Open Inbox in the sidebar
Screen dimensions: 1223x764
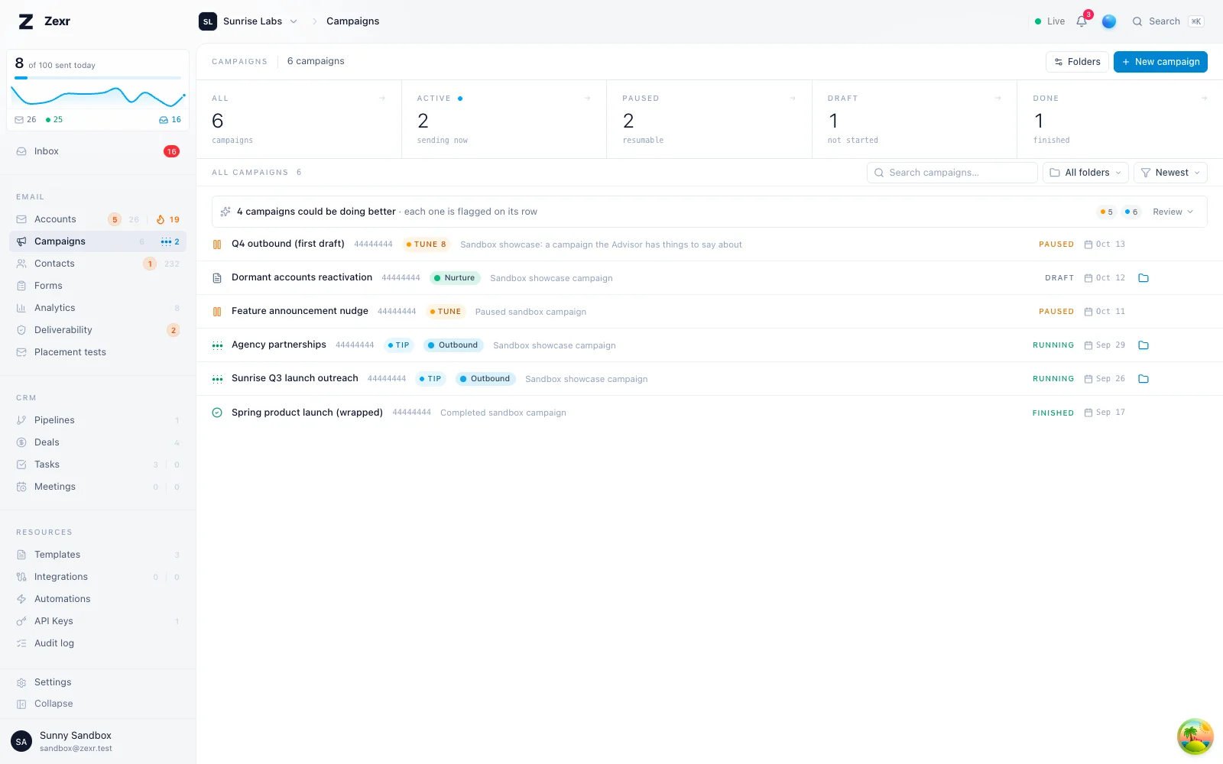click(x=98, y=151)
